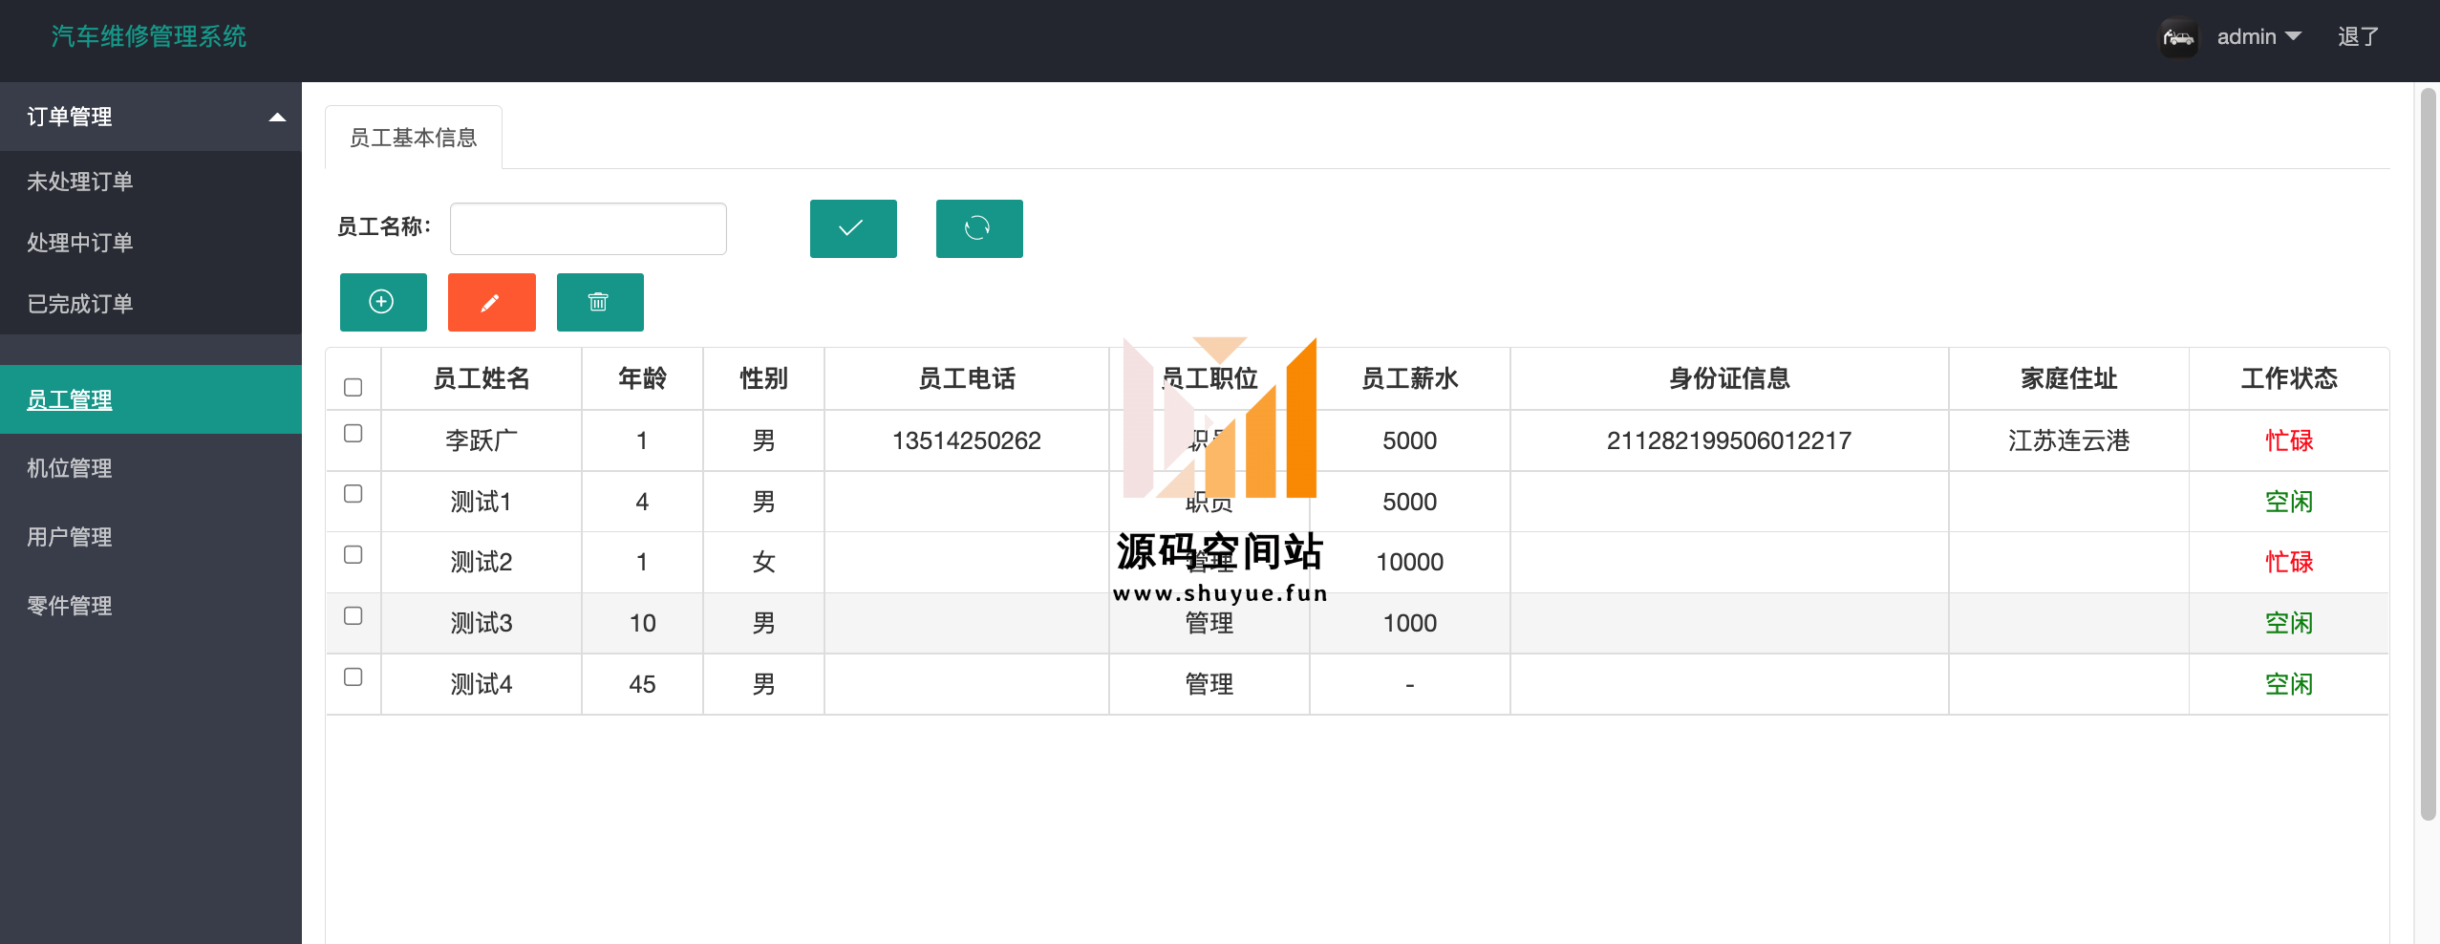Viewport: 2440px width, 944px height.
Task: Select the 员工基本信息 tab
Action: click(413, 138)
